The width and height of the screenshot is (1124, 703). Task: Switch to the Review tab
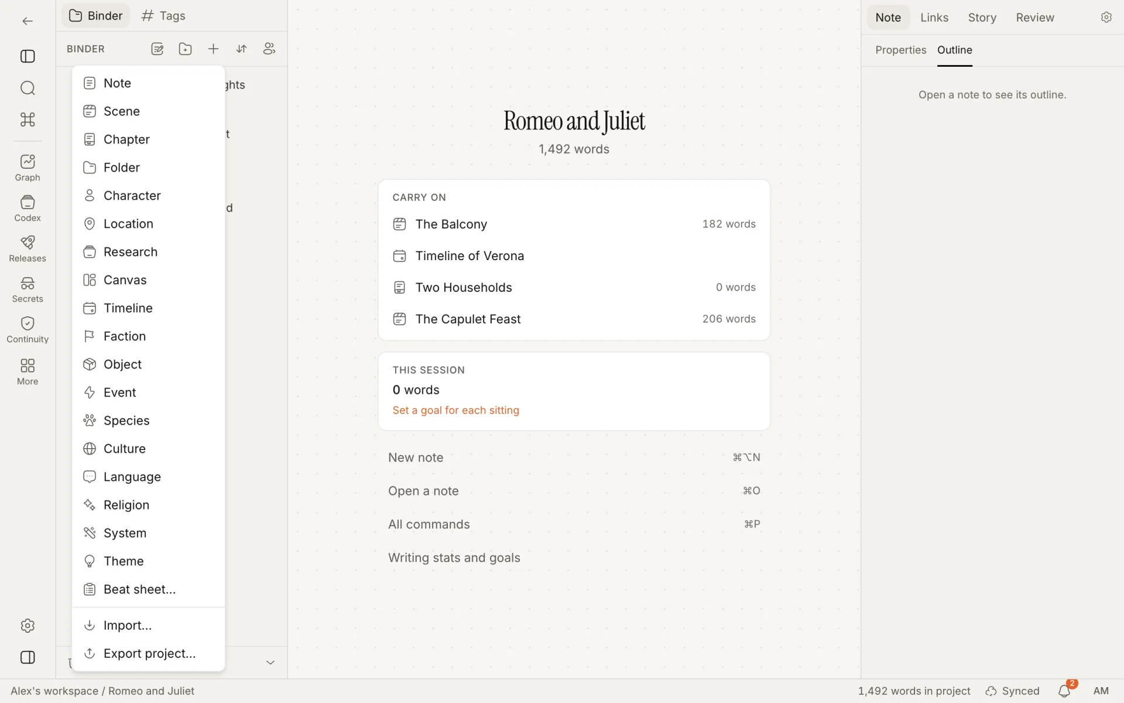pos(1034,18)
